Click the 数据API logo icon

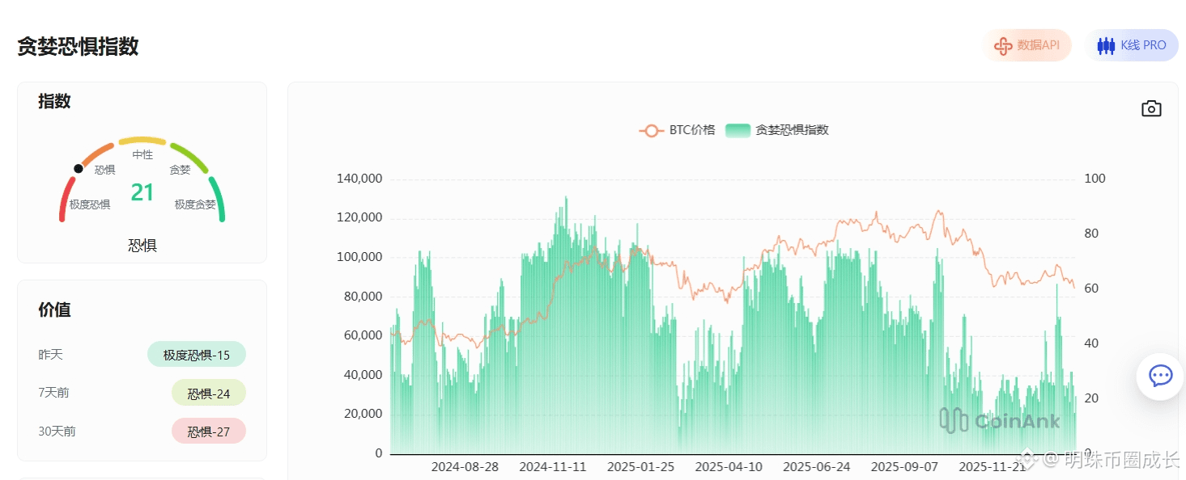(x=1003, y=46)
